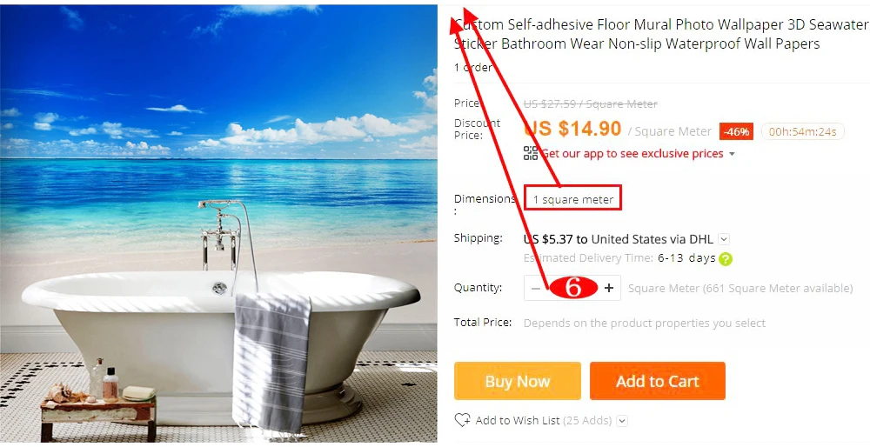The image size is (870, 447).
Task: Select the 1 square meter dimension option
Action: tap(572, 198)
